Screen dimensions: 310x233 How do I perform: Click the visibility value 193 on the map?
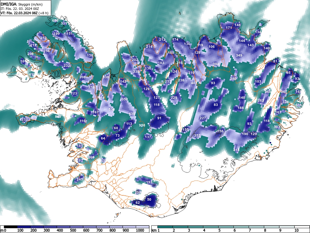(x=149, y=182)
